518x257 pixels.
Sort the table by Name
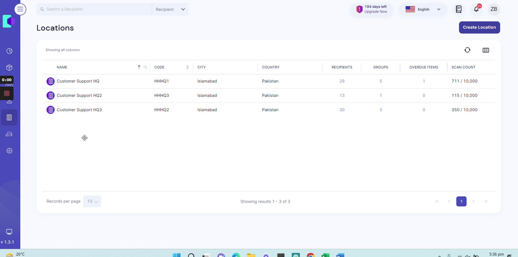(139, 67)
